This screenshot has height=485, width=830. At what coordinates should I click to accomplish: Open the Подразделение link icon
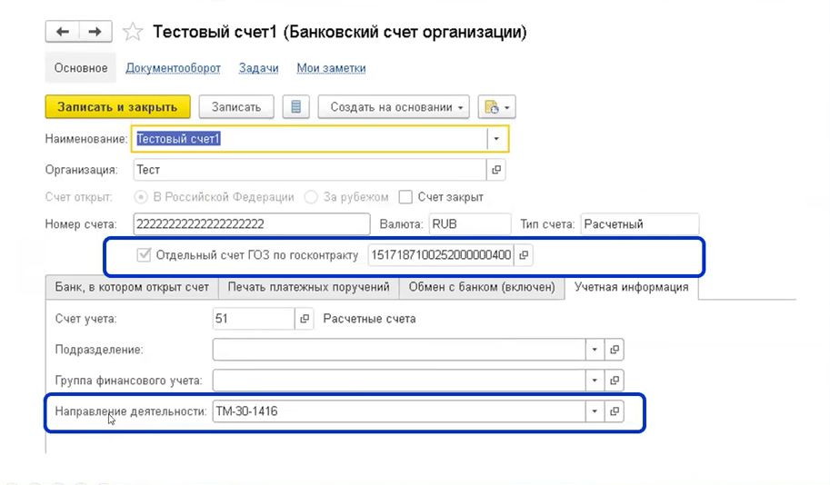[x=615, y=350]
